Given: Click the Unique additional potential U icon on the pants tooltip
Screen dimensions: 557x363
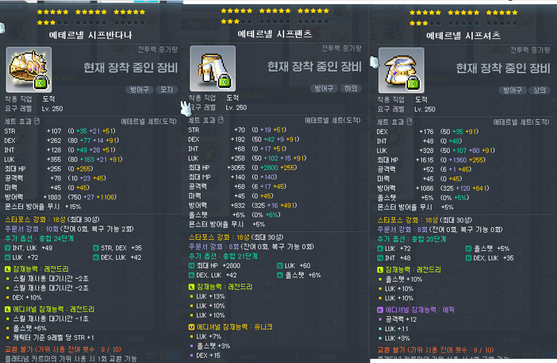Looking at the screenshot, I should pyautogui.click(x=191, y=327).
